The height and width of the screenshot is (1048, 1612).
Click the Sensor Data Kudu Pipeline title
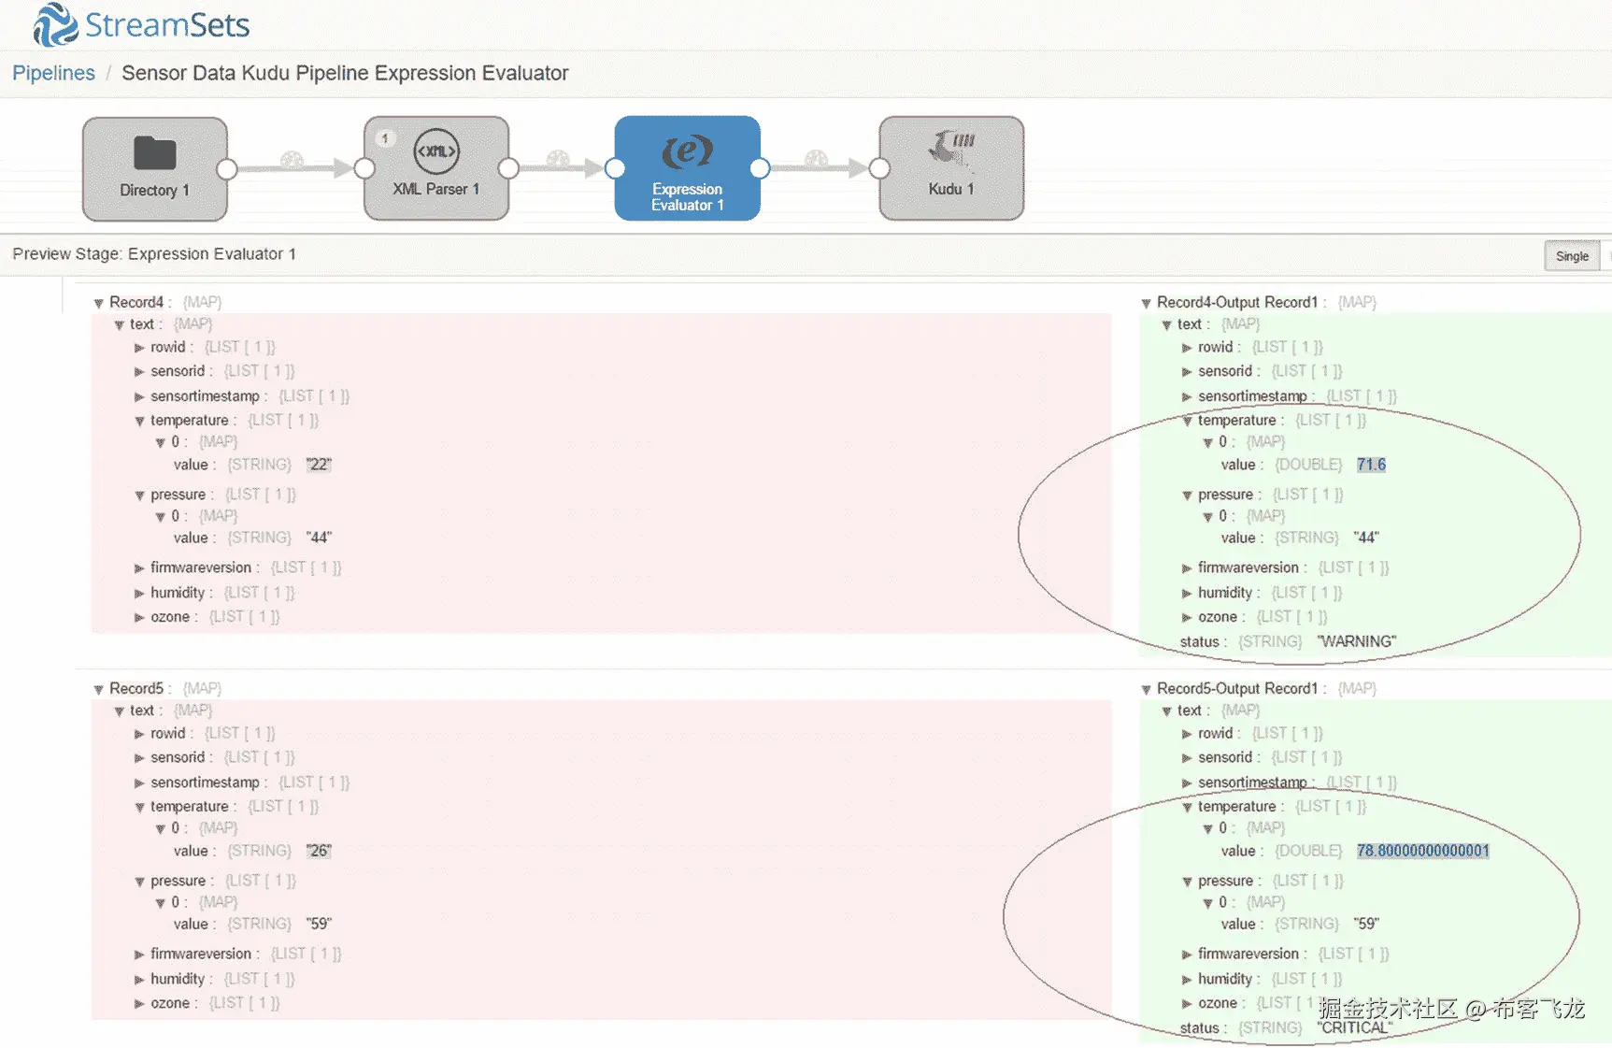pos(345,72)
